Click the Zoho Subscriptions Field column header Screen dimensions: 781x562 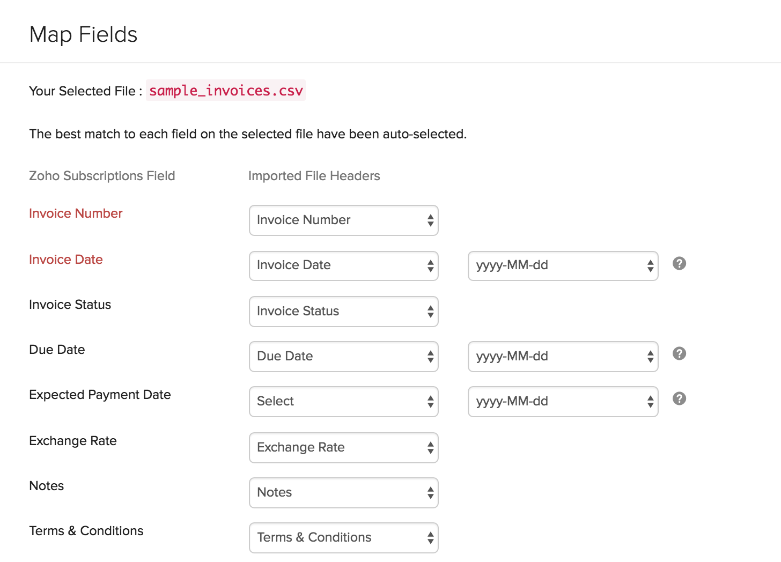(102, 176)
